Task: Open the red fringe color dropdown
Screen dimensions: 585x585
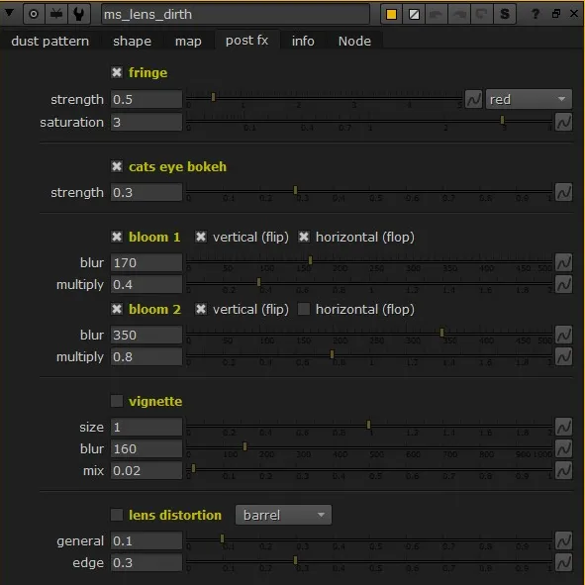Action: pyautogui.click(x=529, y=99)
